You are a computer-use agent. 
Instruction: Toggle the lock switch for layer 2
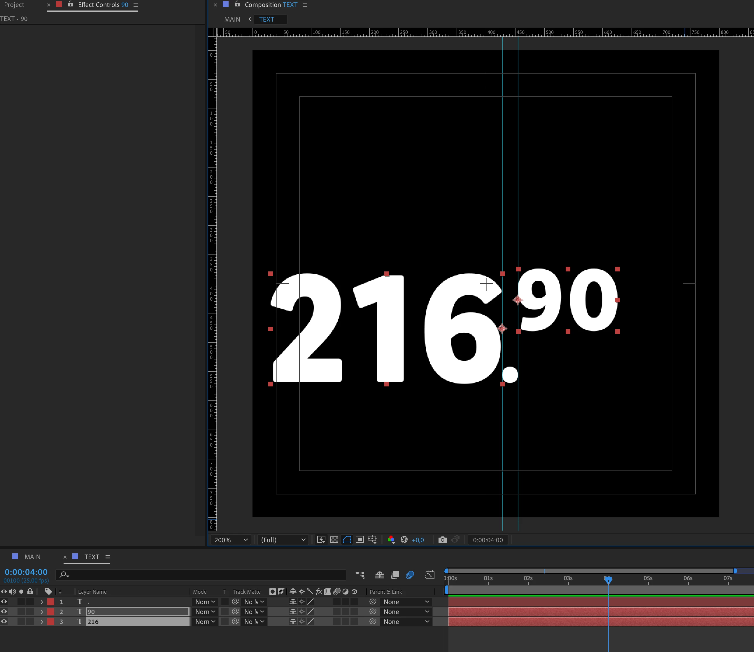[x=30, y=611]
